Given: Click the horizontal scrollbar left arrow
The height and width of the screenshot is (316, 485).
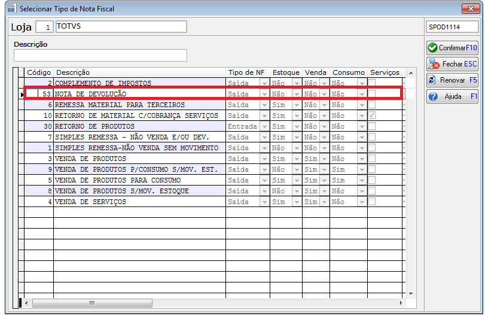Looking at the screenshot, I should pos(26,303).
